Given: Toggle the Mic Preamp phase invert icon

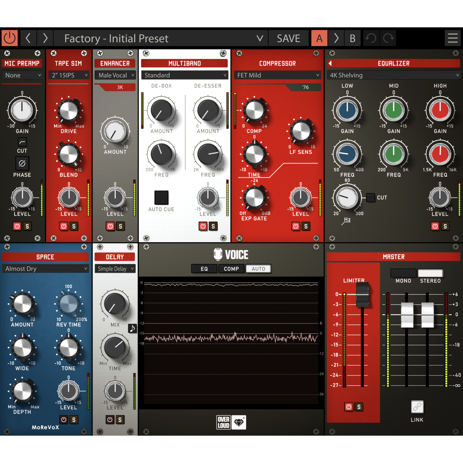Looking at the screenshot, I should click(x=22, y=164).
